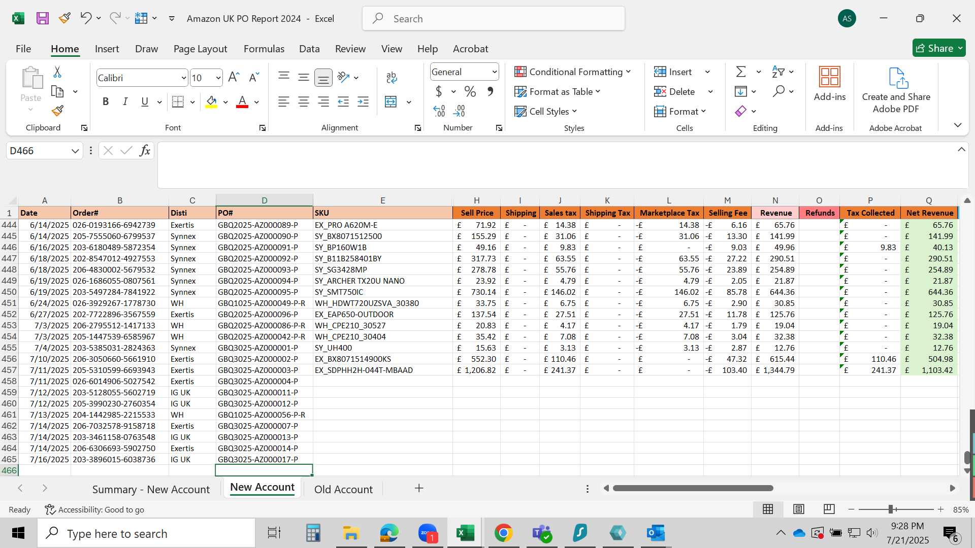Click the Search box in title bar
The width and height of the screenshot is (975, 548).
coord(494,19)
